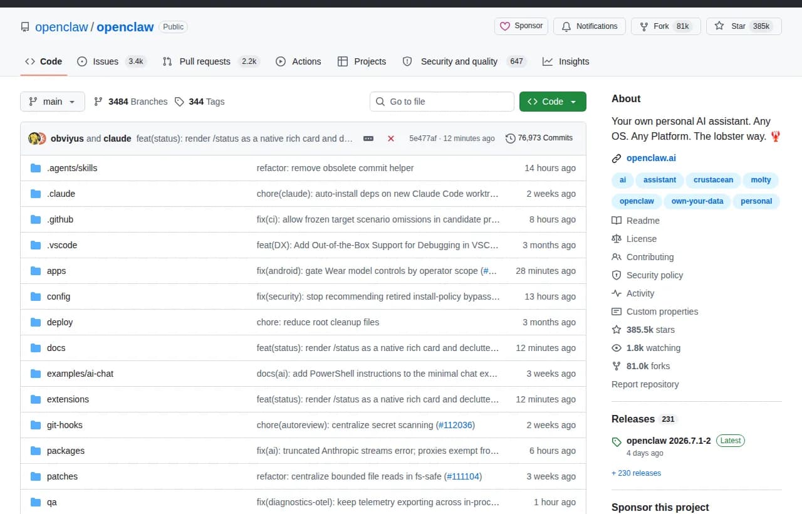Click the folder icon for .github
802x514 pixels.
(x=36, y=219)
